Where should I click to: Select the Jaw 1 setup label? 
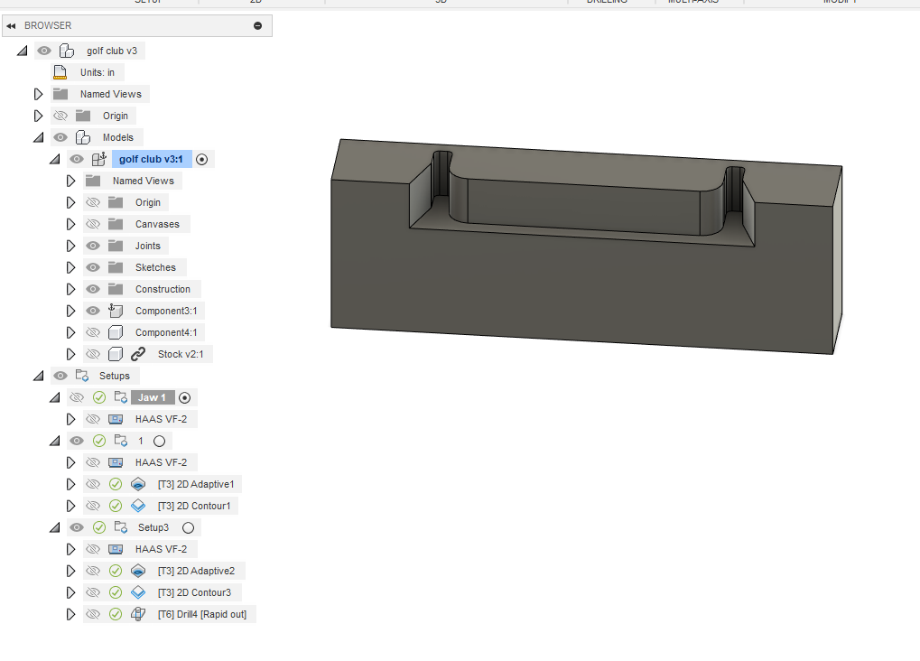153,397
